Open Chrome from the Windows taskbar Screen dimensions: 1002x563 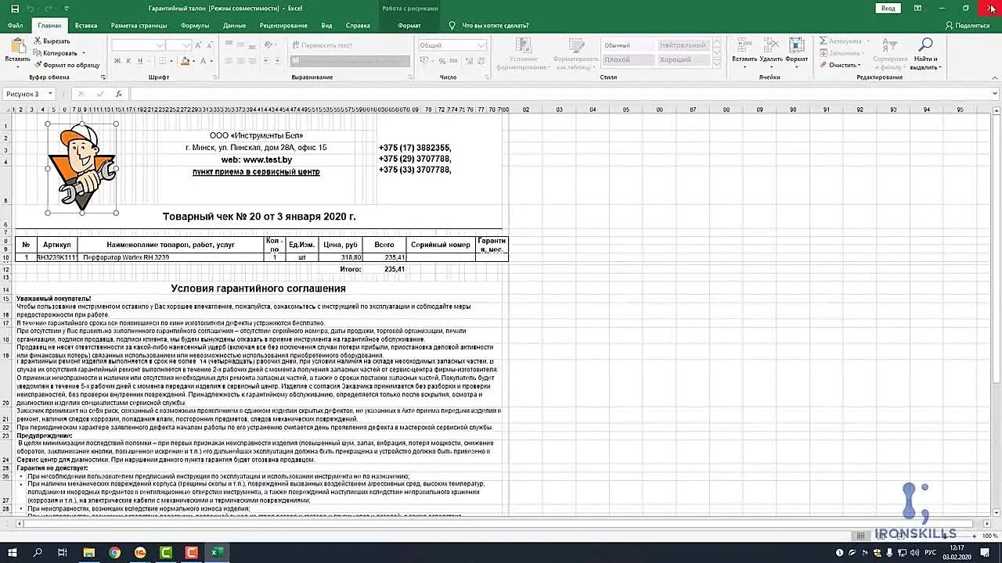click(x=114, y=553)
